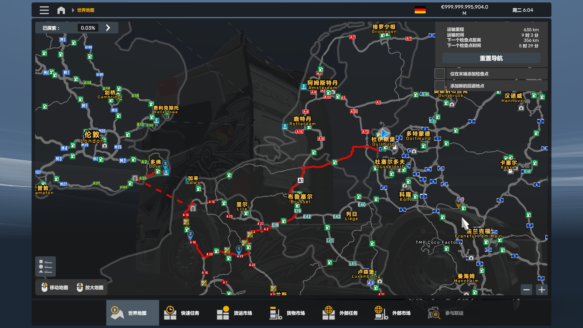Open the 货物市场 cargo market tab
The image size is (583, 328).
[x=291, y=313]
